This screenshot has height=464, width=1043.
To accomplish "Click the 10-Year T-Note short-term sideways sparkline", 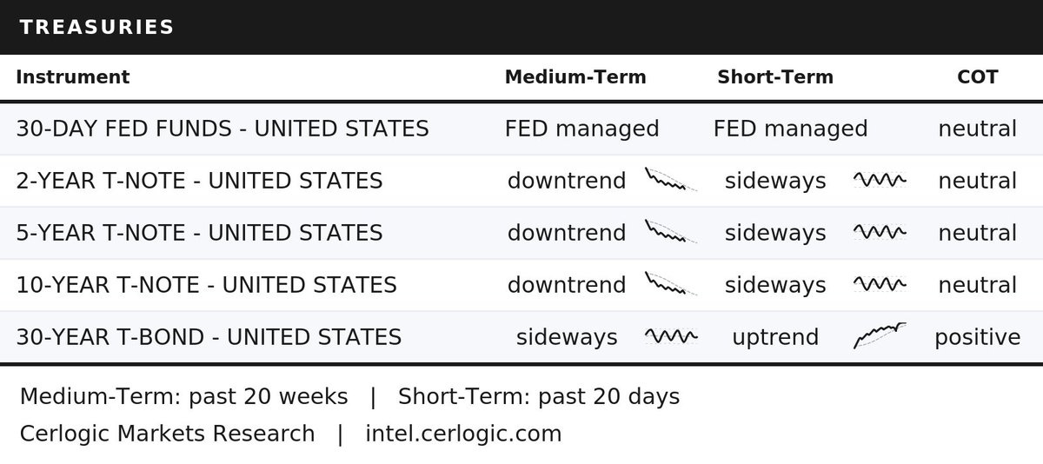I will pos(880,284).
